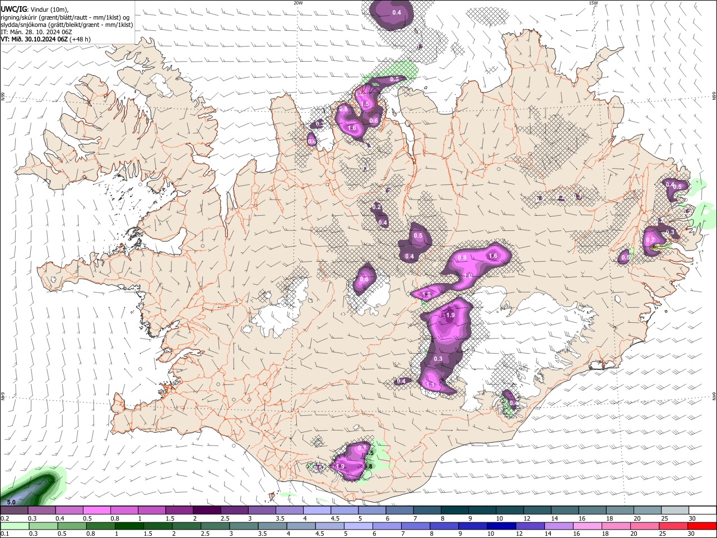Select the 'IT: Mán. 28. 10. 2024 06Z' line
Viewport: 717px width, 538px height.
pyautogui.click(x=36, y=32)
